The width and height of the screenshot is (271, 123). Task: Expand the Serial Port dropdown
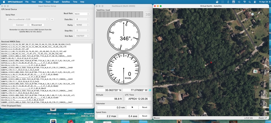[27, 19]
